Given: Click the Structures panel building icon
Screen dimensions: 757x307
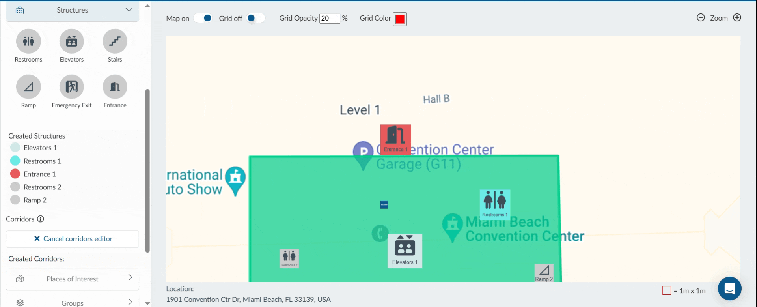Looking at the screenshot, I should point(20,10).
